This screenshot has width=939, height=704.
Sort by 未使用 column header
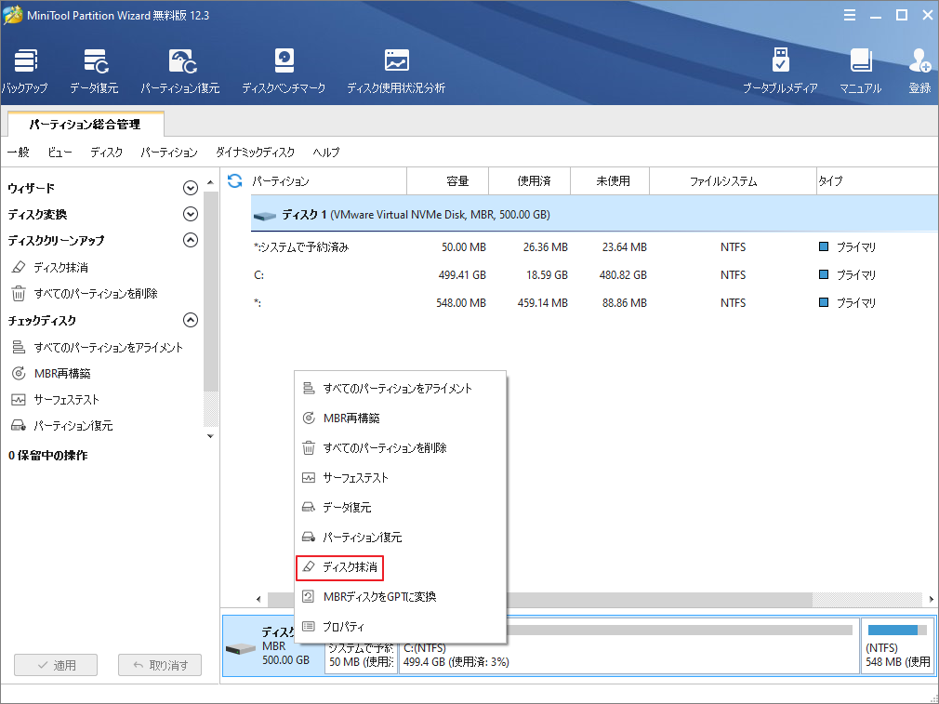[x=610, y=181]
